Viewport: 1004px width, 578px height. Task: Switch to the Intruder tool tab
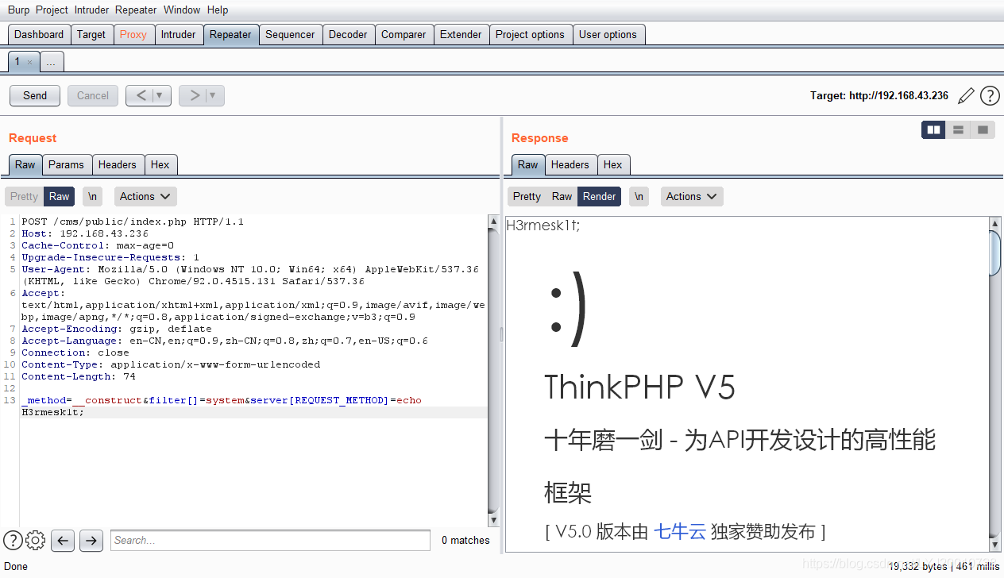[x=178, y=34]
